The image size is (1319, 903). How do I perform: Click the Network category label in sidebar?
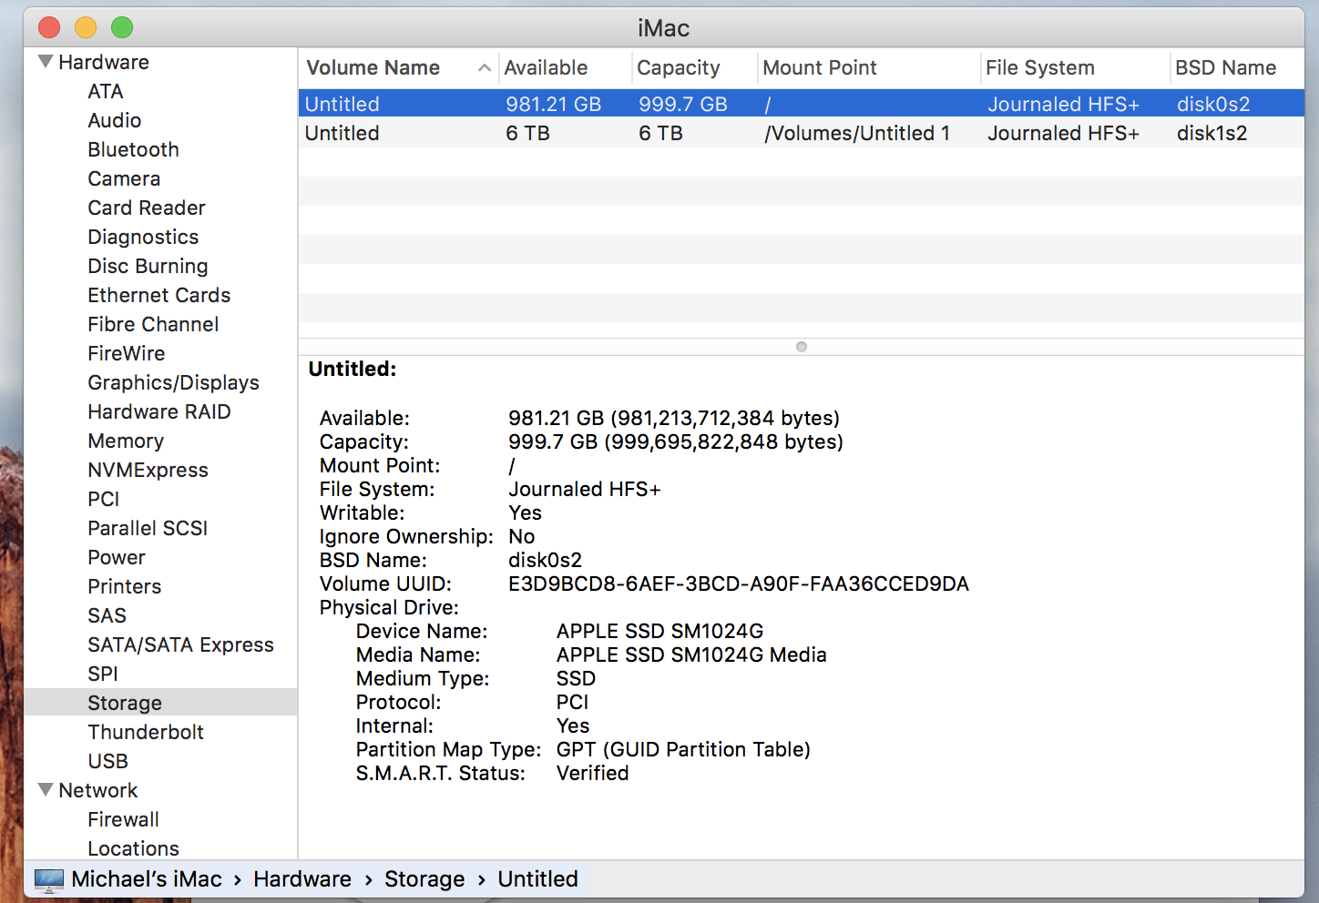point(98,790)
